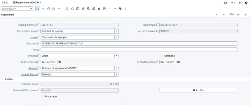Close the Requisición: 900010 tab
The height and width of the screenshot is (106, 251).
click(40, 3)
